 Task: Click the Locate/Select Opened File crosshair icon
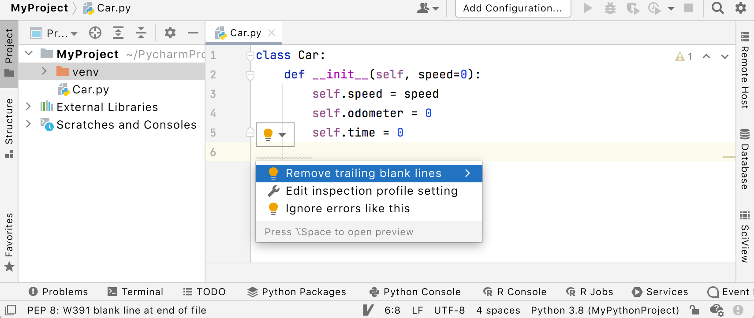[95, 33]
